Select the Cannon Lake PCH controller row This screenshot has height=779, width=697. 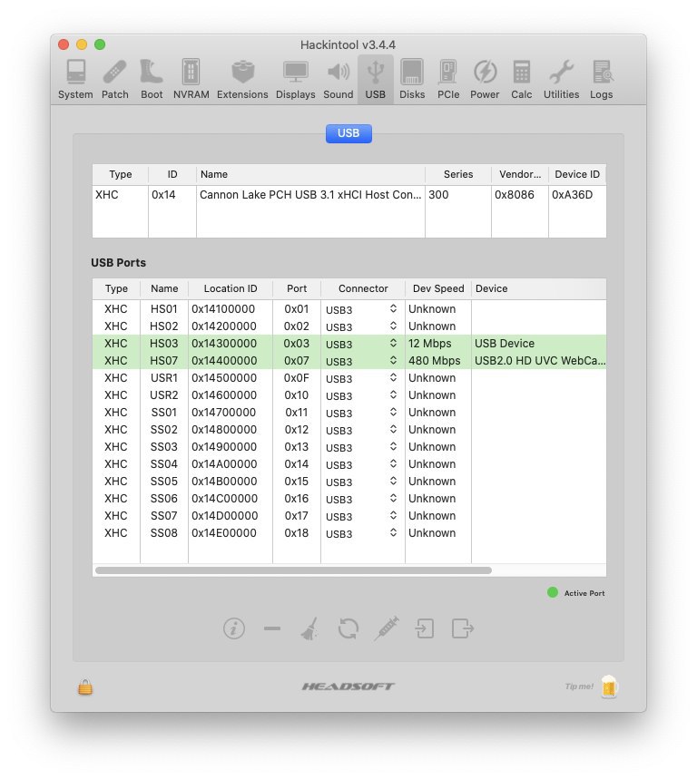tap(349, 195)
